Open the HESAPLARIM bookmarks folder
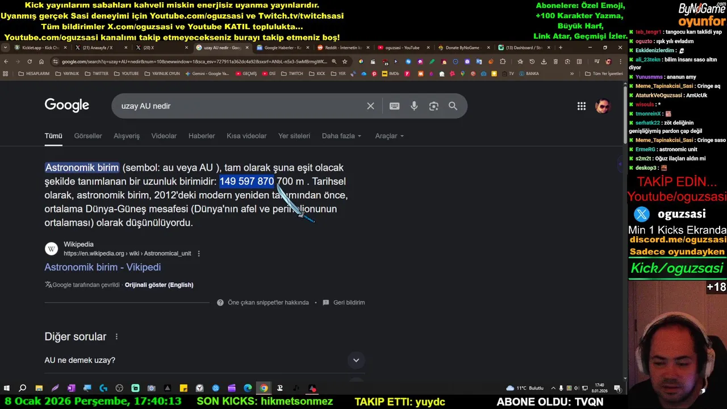This screenshot has width=727, height=409. (x=34, y=73)
